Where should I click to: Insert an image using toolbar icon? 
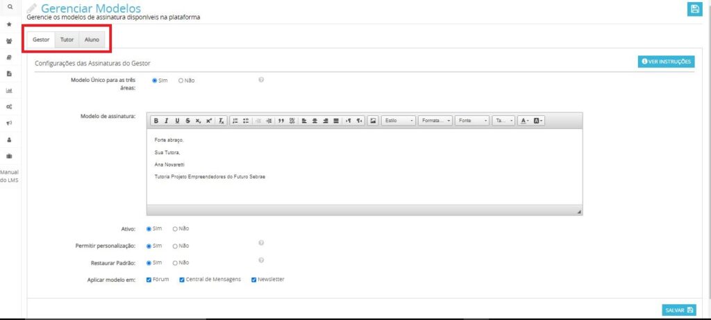pyautogui.click(x=373, y=121)
